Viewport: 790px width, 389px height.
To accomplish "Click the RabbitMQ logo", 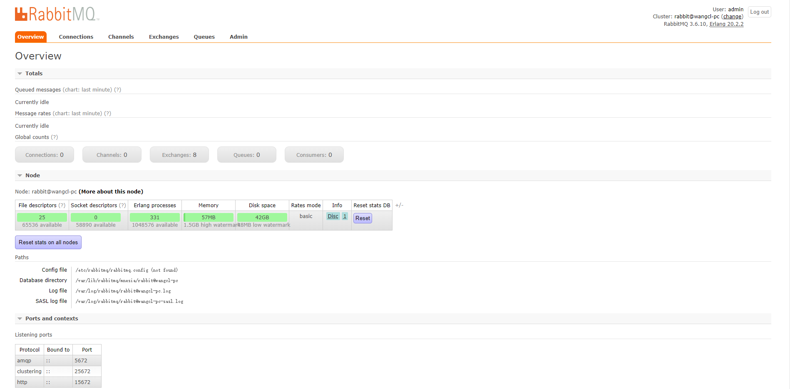I will [x=57, y=14].
